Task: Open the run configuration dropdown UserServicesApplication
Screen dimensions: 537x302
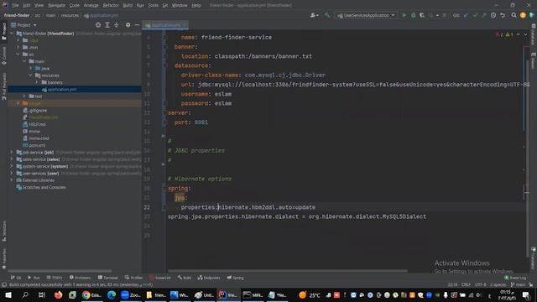Action: (366, 15)
